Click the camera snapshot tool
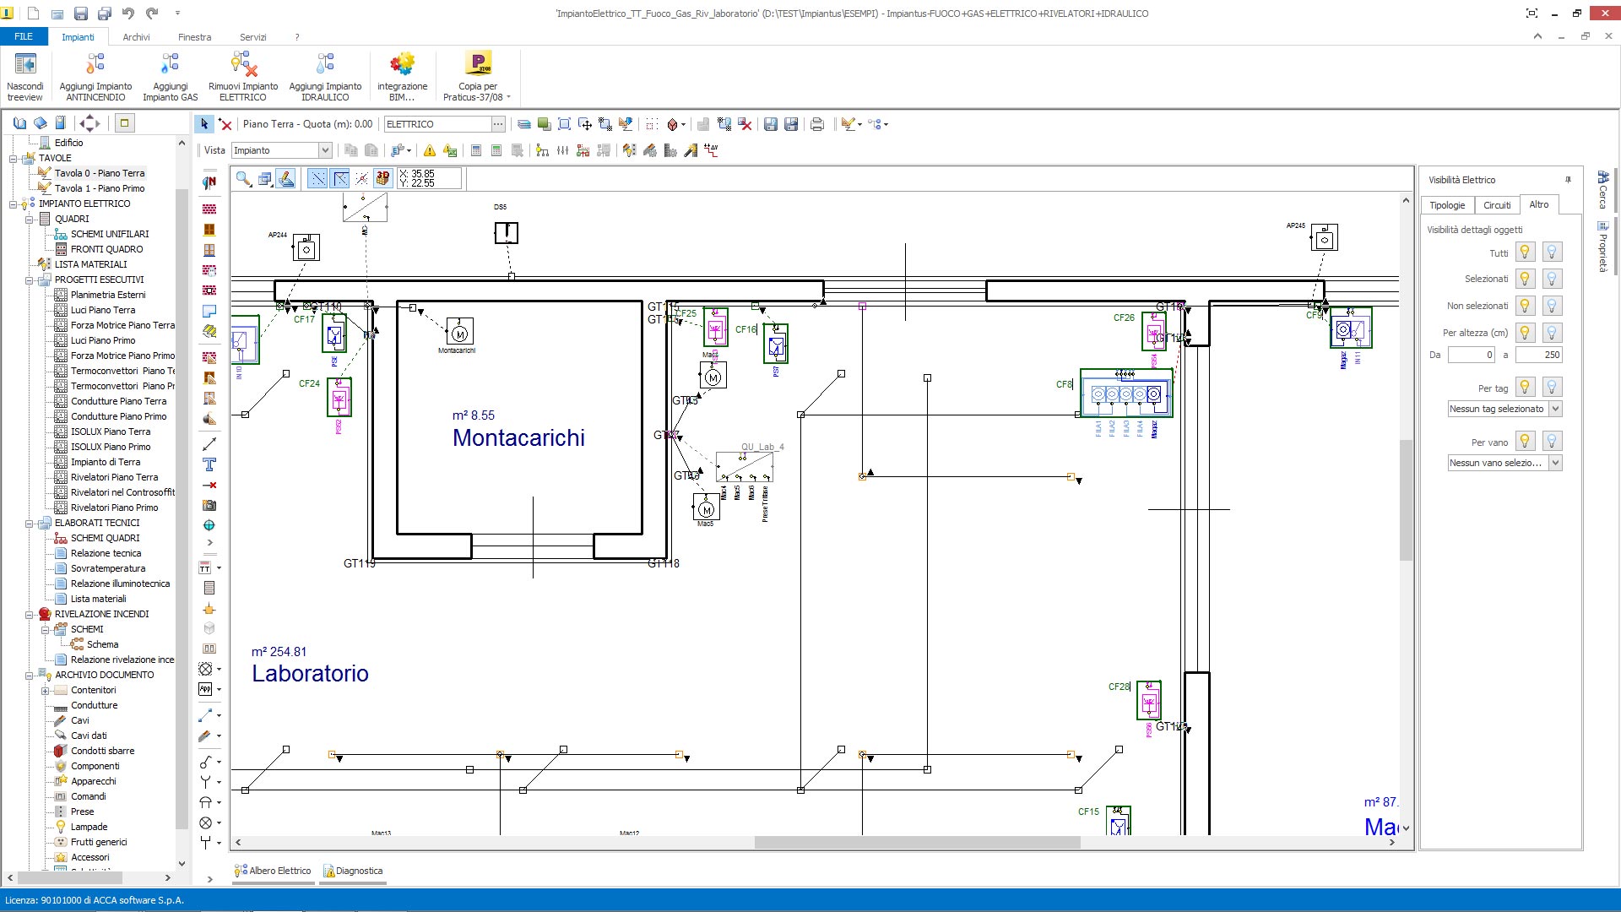 (x=209, y=505)
